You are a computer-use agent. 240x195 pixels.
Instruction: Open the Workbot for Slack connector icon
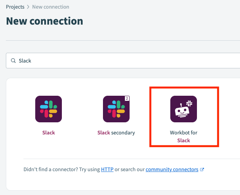[x=184, y=109]
